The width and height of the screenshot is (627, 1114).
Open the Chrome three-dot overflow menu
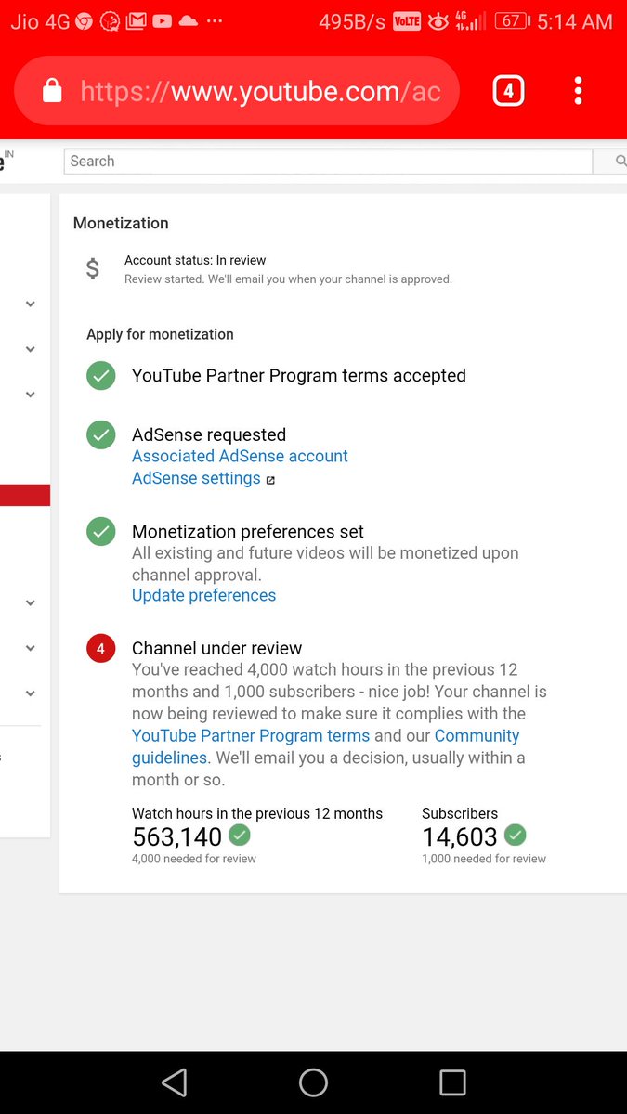coord(578,91)
